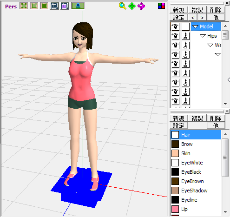Image resolution: width=230 pixels, height=217 pixels.
Task: Select the green pan view icon
Action: pos(132,6)
